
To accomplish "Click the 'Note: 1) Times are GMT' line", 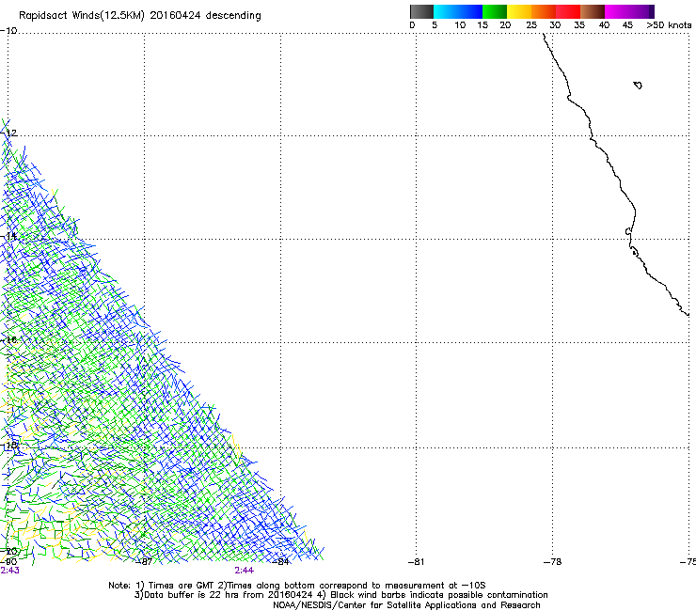I will pos(297,586).
